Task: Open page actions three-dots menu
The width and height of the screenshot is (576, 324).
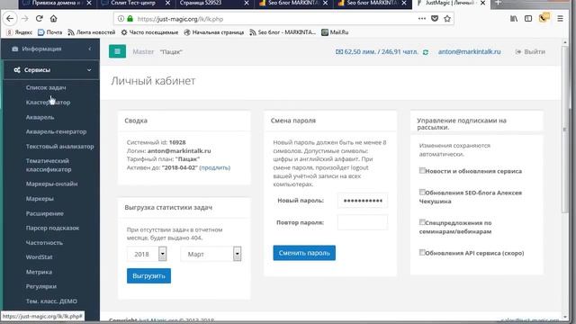Action: 422,18
